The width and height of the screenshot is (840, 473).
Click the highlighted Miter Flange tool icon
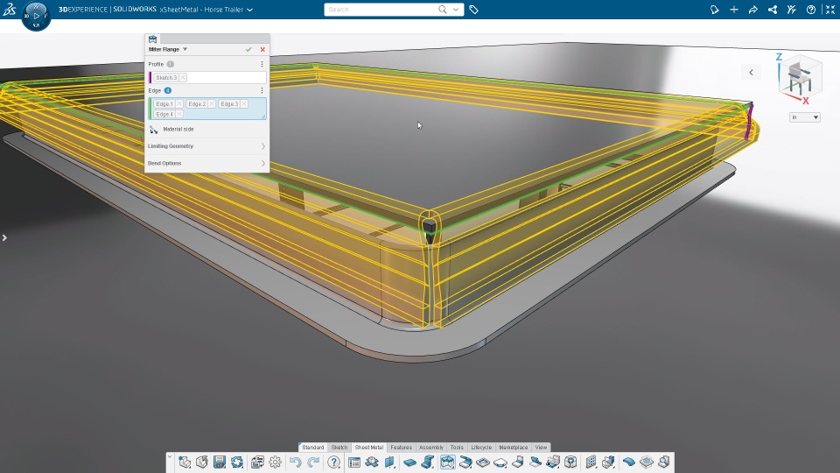pos(447,462)
